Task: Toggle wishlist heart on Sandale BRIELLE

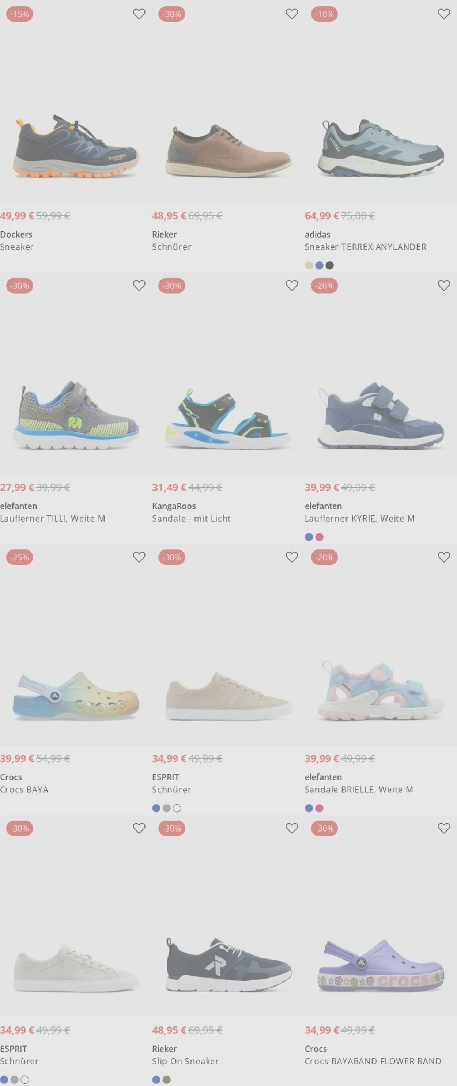Action: 444,557
